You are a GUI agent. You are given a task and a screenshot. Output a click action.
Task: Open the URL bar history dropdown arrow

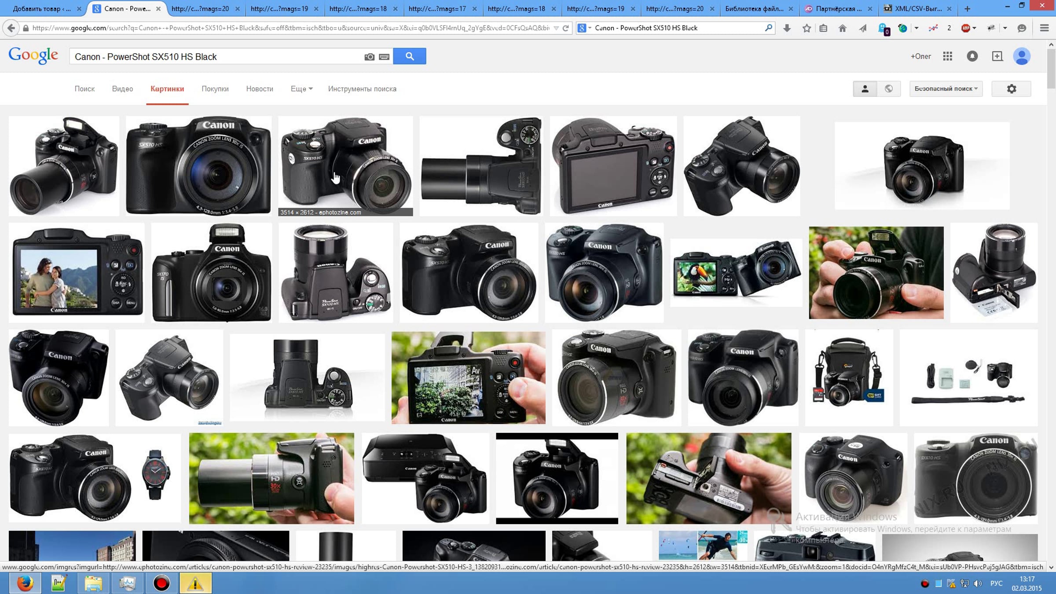pos(556,28)
